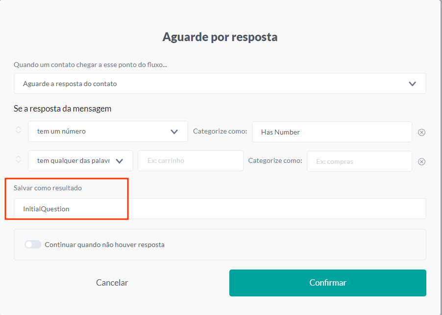The image size is (442, 315).
Task: Confirm the wait-for-response settings
Action: click(x=327, y=283)
